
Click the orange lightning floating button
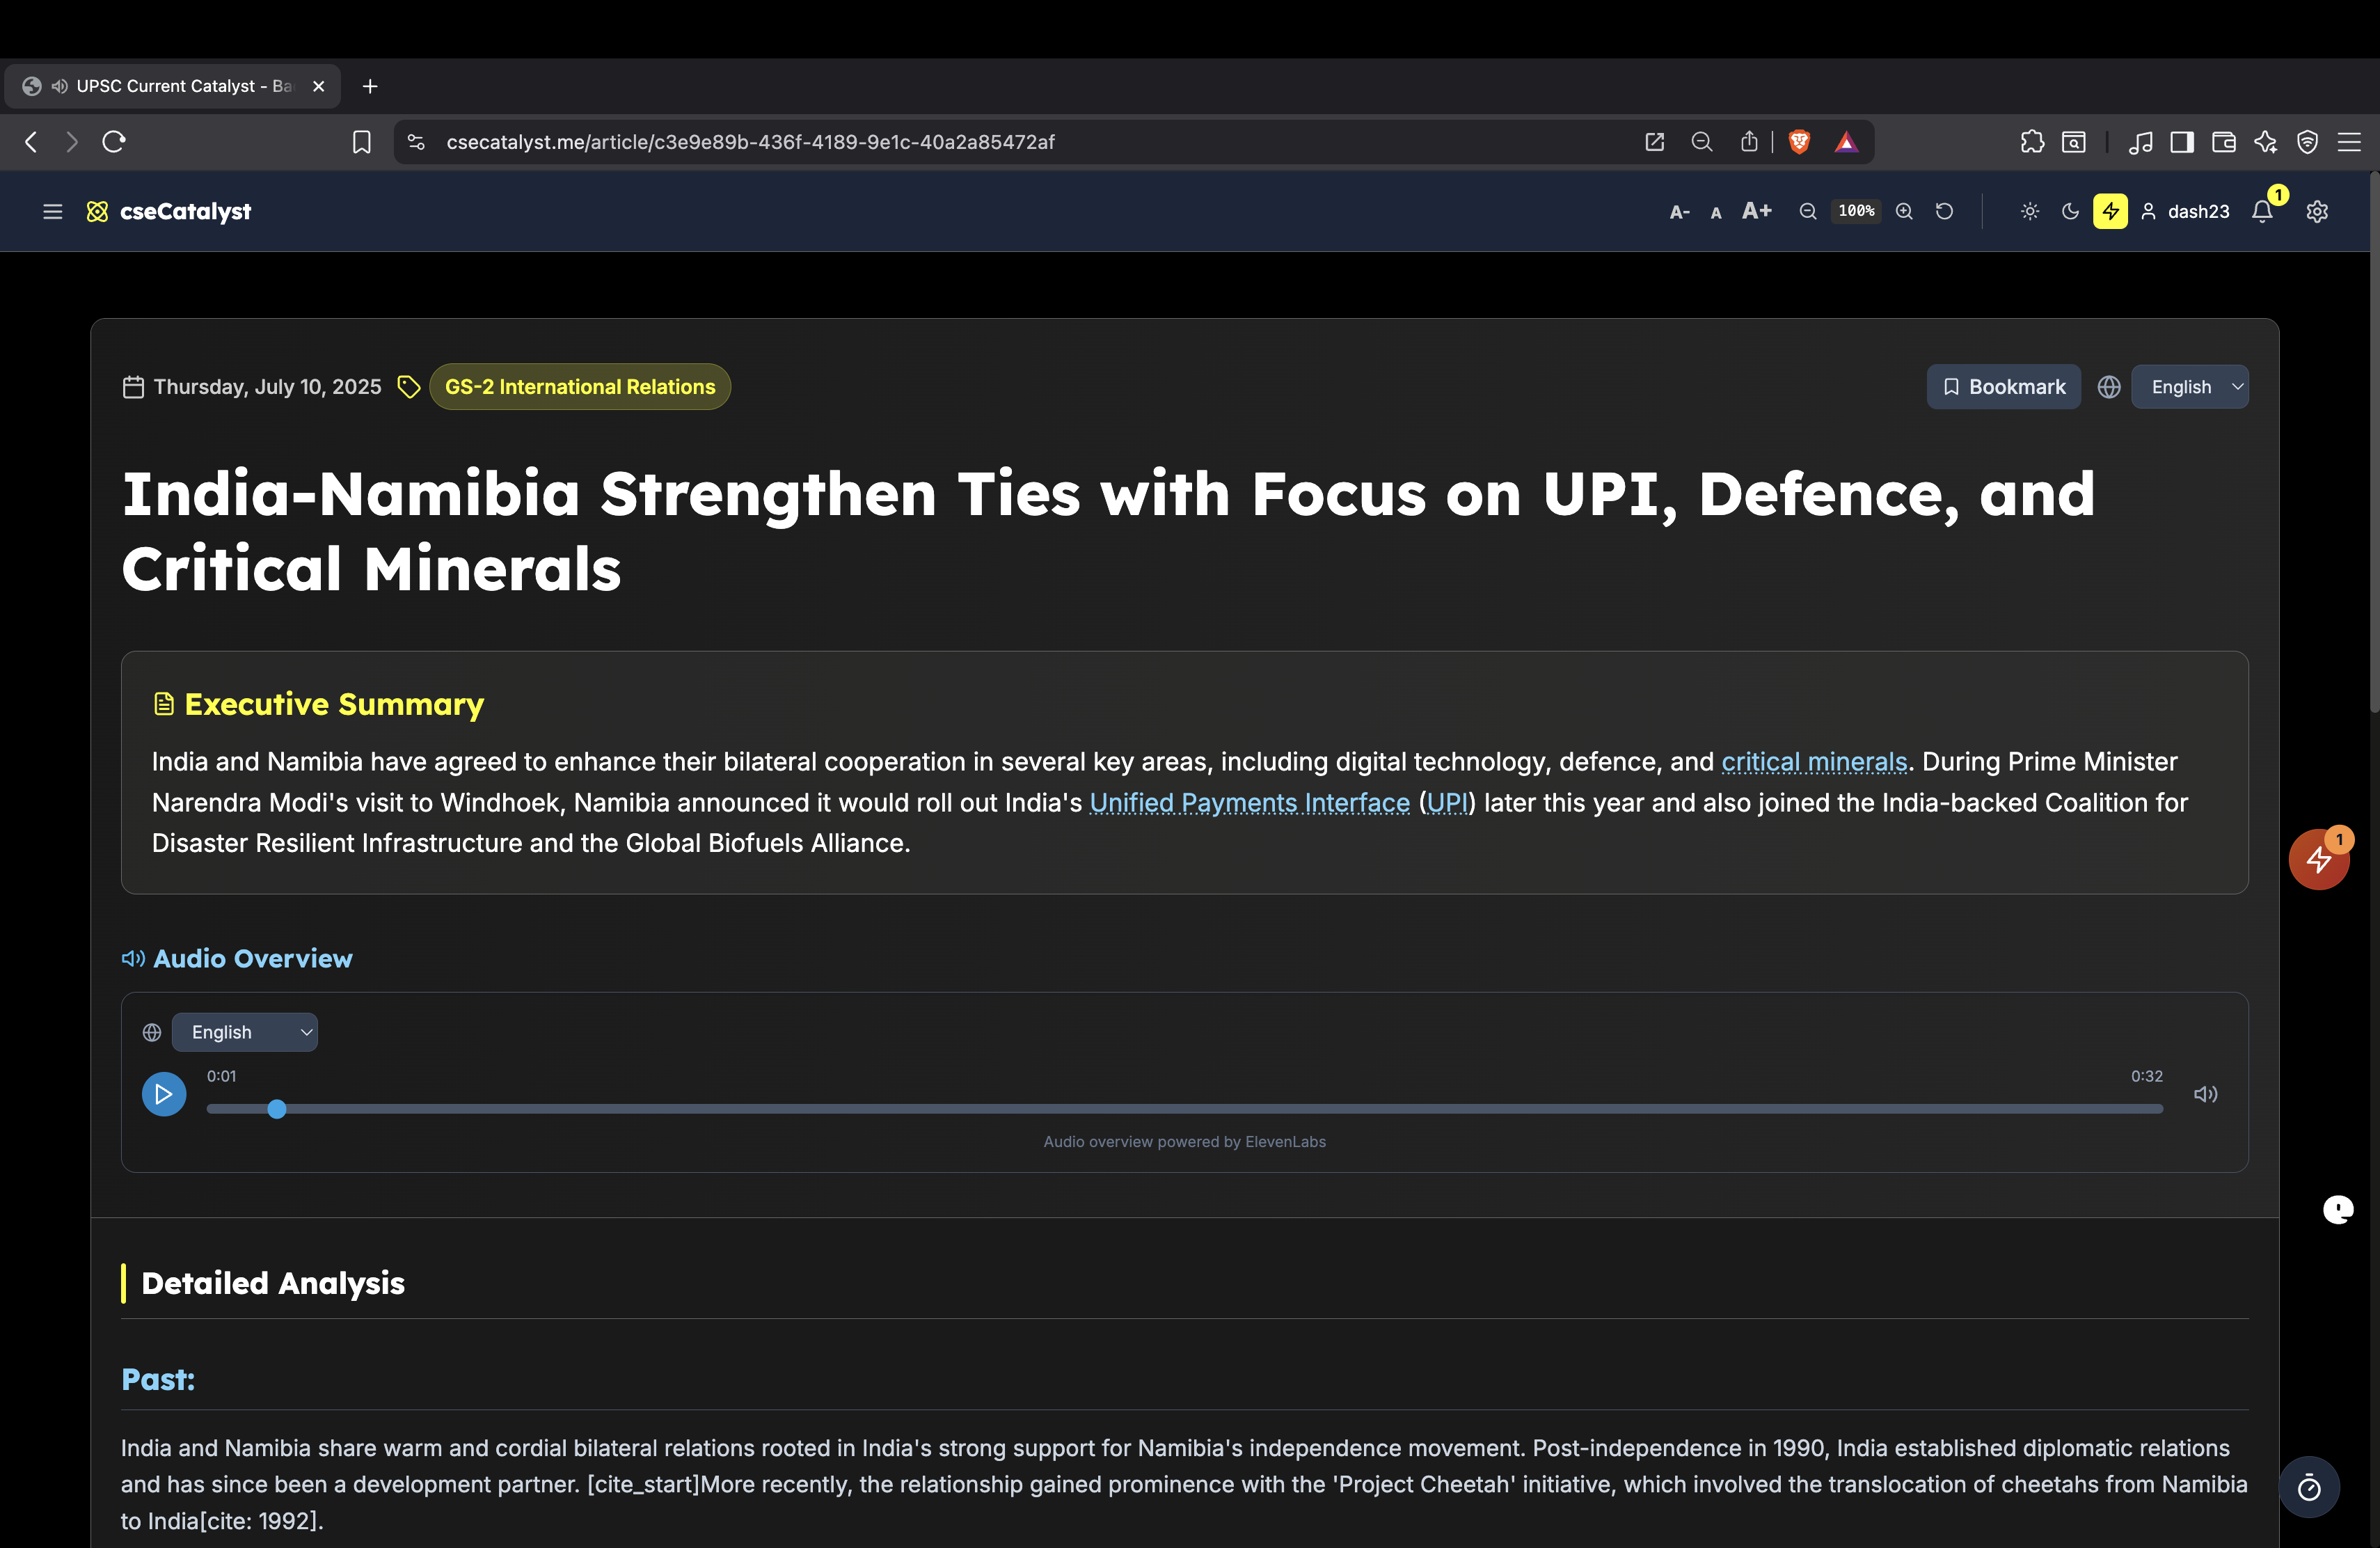pyautogui.click(x=2318, y=859)
